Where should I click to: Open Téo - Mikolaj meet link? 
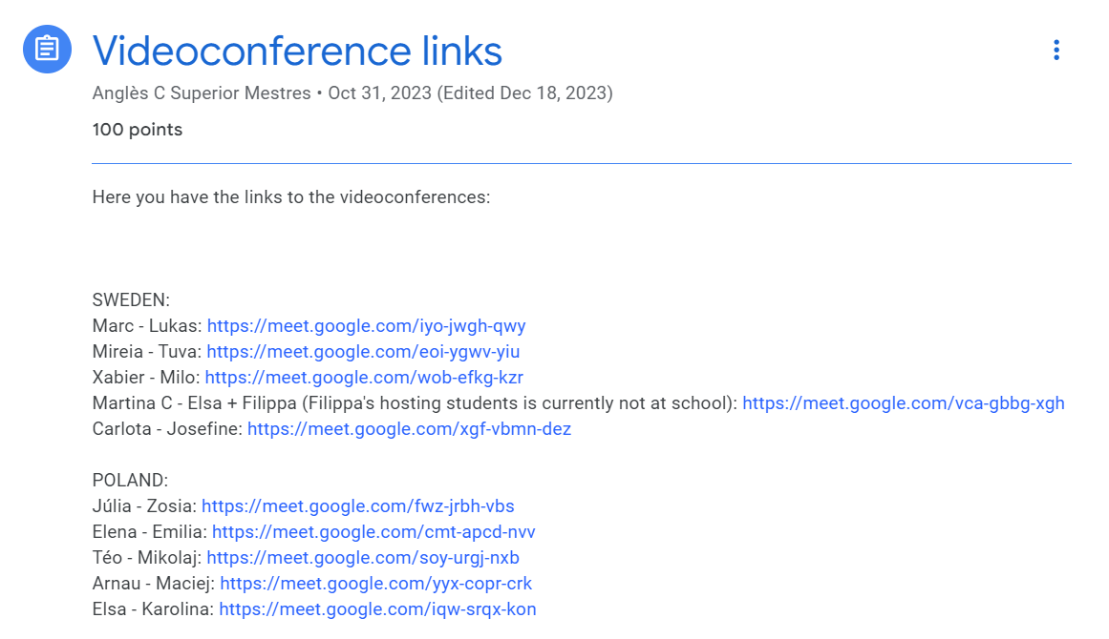(363, 558)
